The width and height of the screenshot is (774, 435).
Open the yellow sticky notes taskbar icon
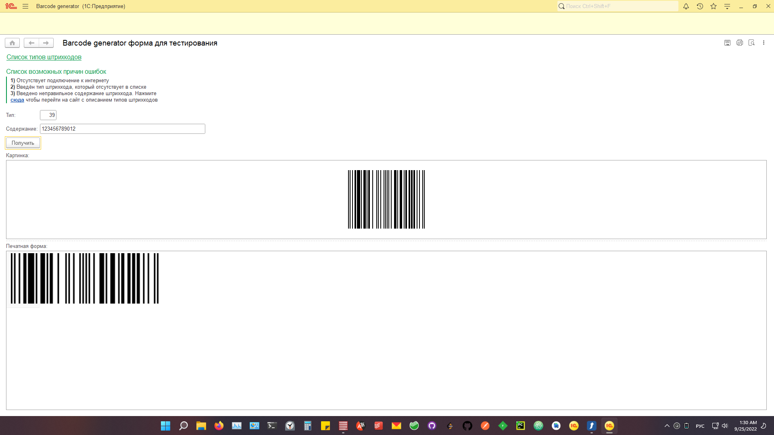pos(325,426)
